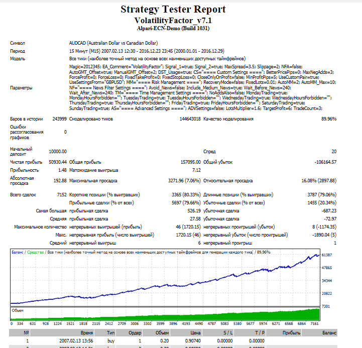Select average loss trade '-72.97'
Viewport: 362px width, 348px height.
click(x=330, y=219)
